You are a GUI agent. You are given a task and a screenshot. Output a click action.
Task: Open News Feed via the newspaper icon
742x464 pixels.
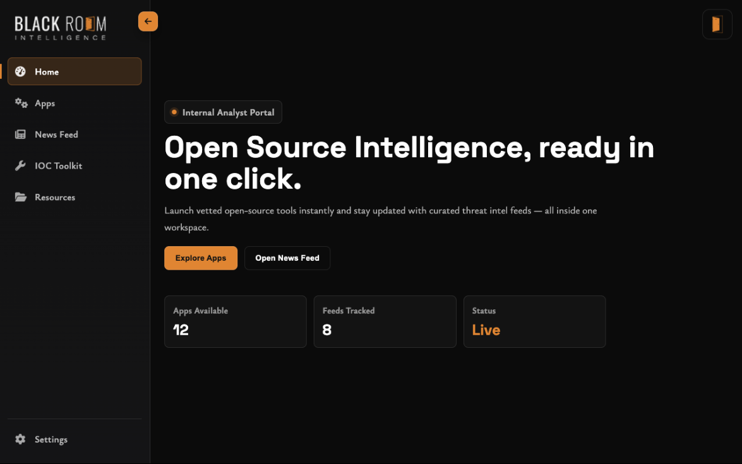pyautogui.click(x=21, y=134)
